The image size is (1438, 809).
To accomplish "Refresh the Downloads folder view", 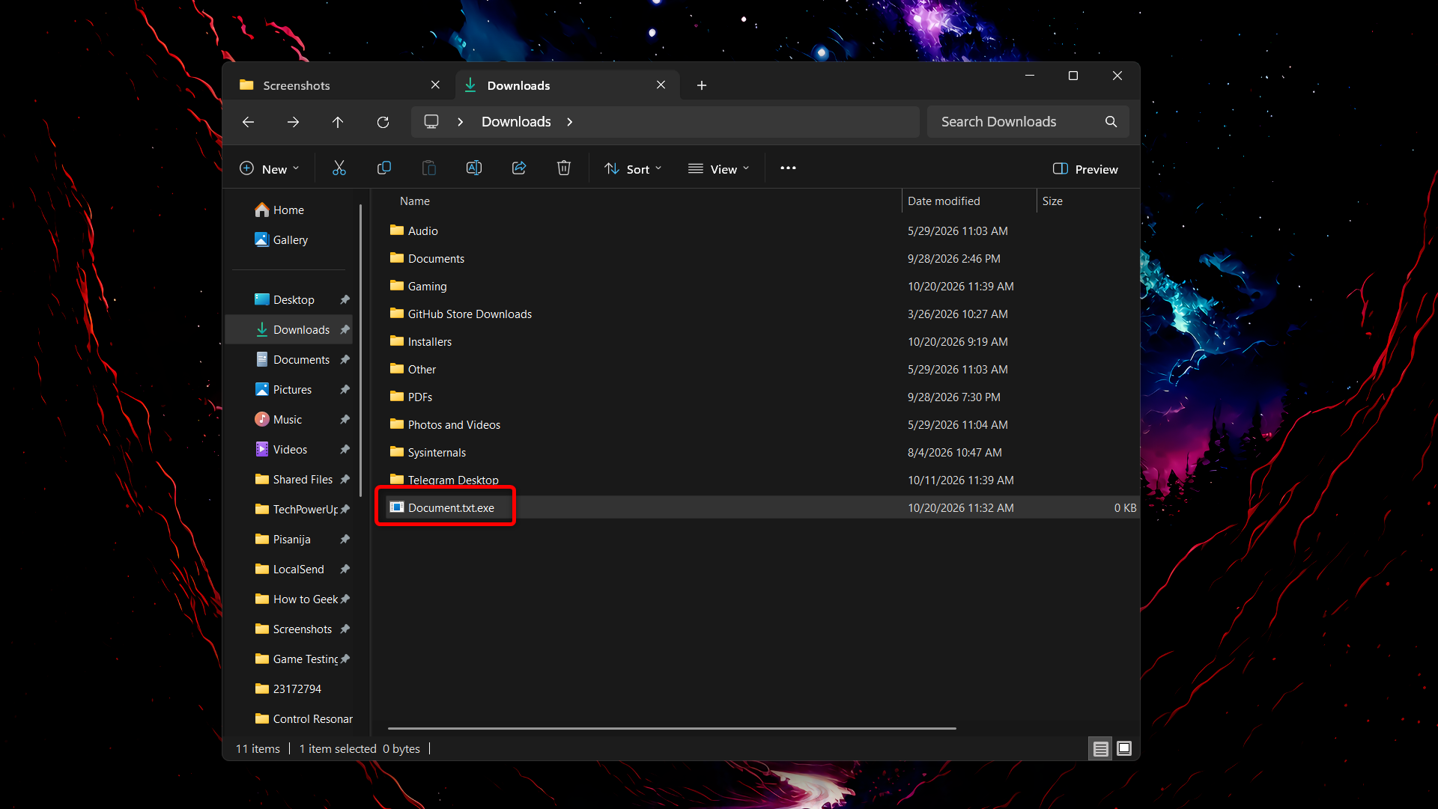I will tap(383, 122).
